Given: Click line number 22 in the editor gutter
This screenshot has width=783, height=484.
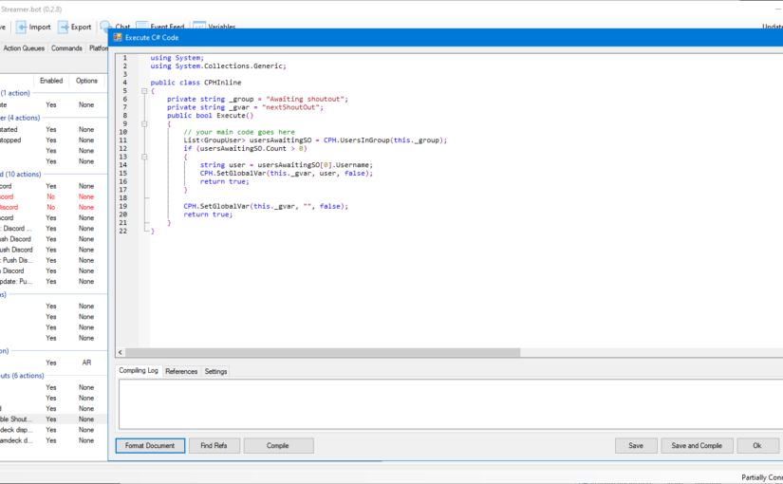Looking at the screenshot, I should point(123,231).
